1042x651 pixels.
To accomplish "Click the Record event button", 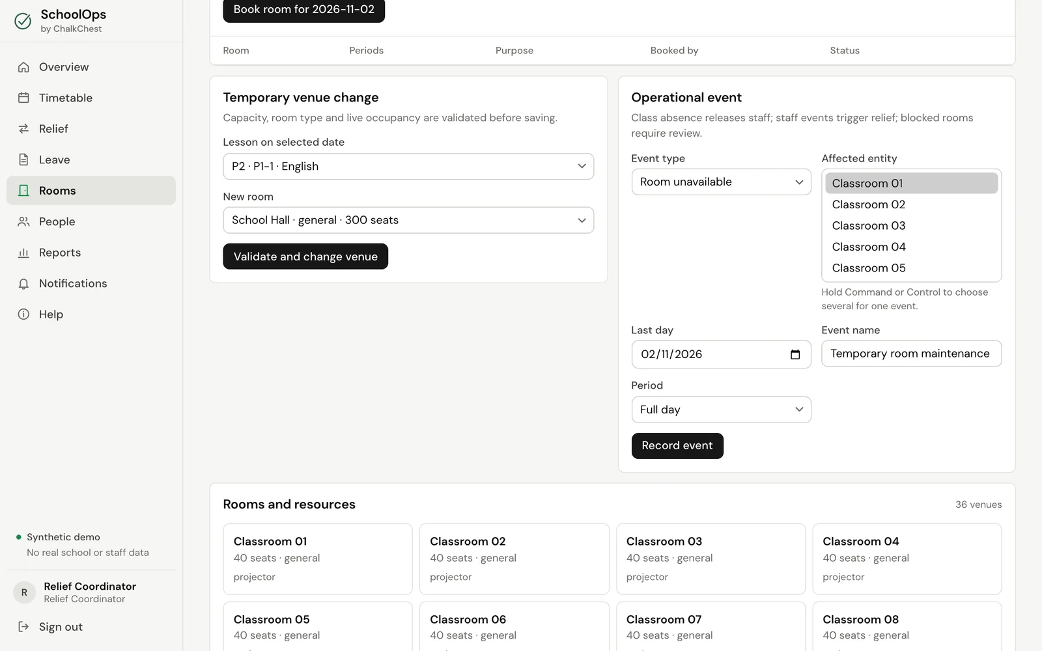I will pyautogui.click(x=677, y=446).
